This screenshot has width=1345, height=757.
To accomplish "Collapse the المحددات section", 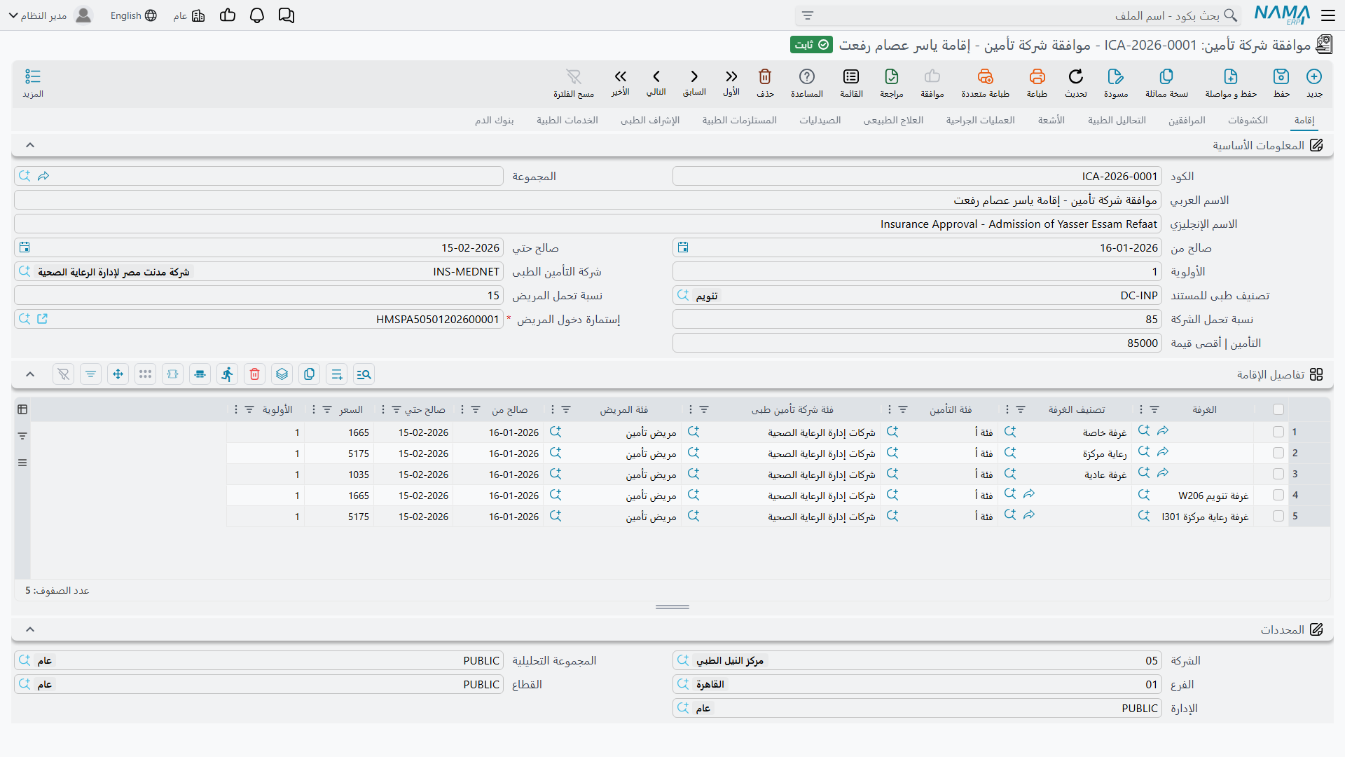I will pyautogui.click(x=30, y=629).
